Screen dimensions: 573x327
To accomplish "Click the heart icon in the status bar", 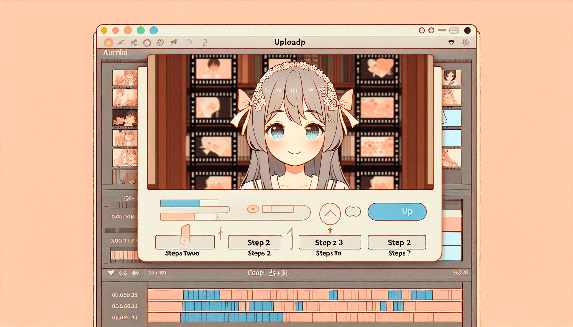I will [111, 272].
